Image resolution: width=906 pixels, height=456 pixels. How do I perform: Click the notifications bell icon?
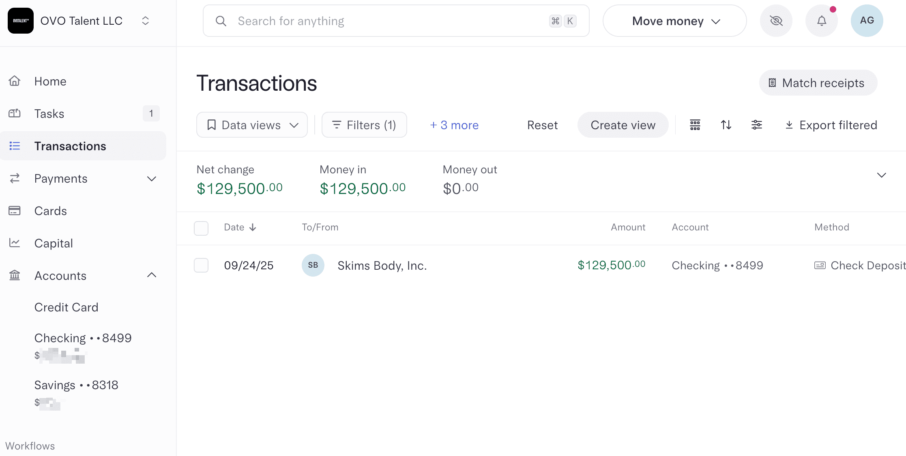coord(821,21)
